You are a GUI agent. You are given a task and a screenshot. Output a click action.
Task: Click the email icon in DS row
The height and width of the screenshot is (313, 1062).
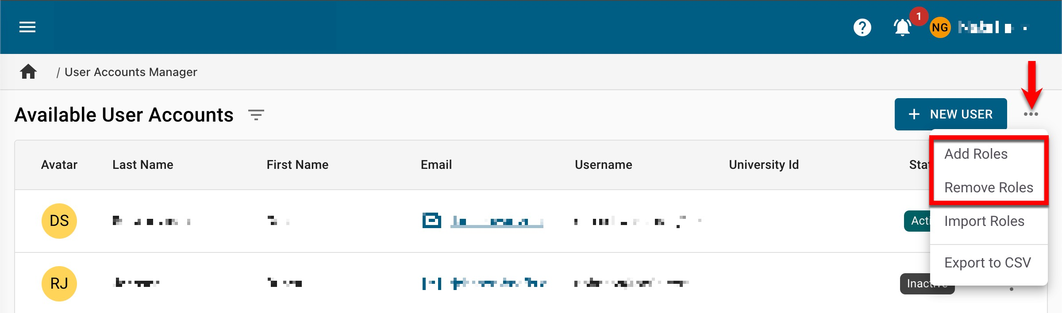(431, 220)
